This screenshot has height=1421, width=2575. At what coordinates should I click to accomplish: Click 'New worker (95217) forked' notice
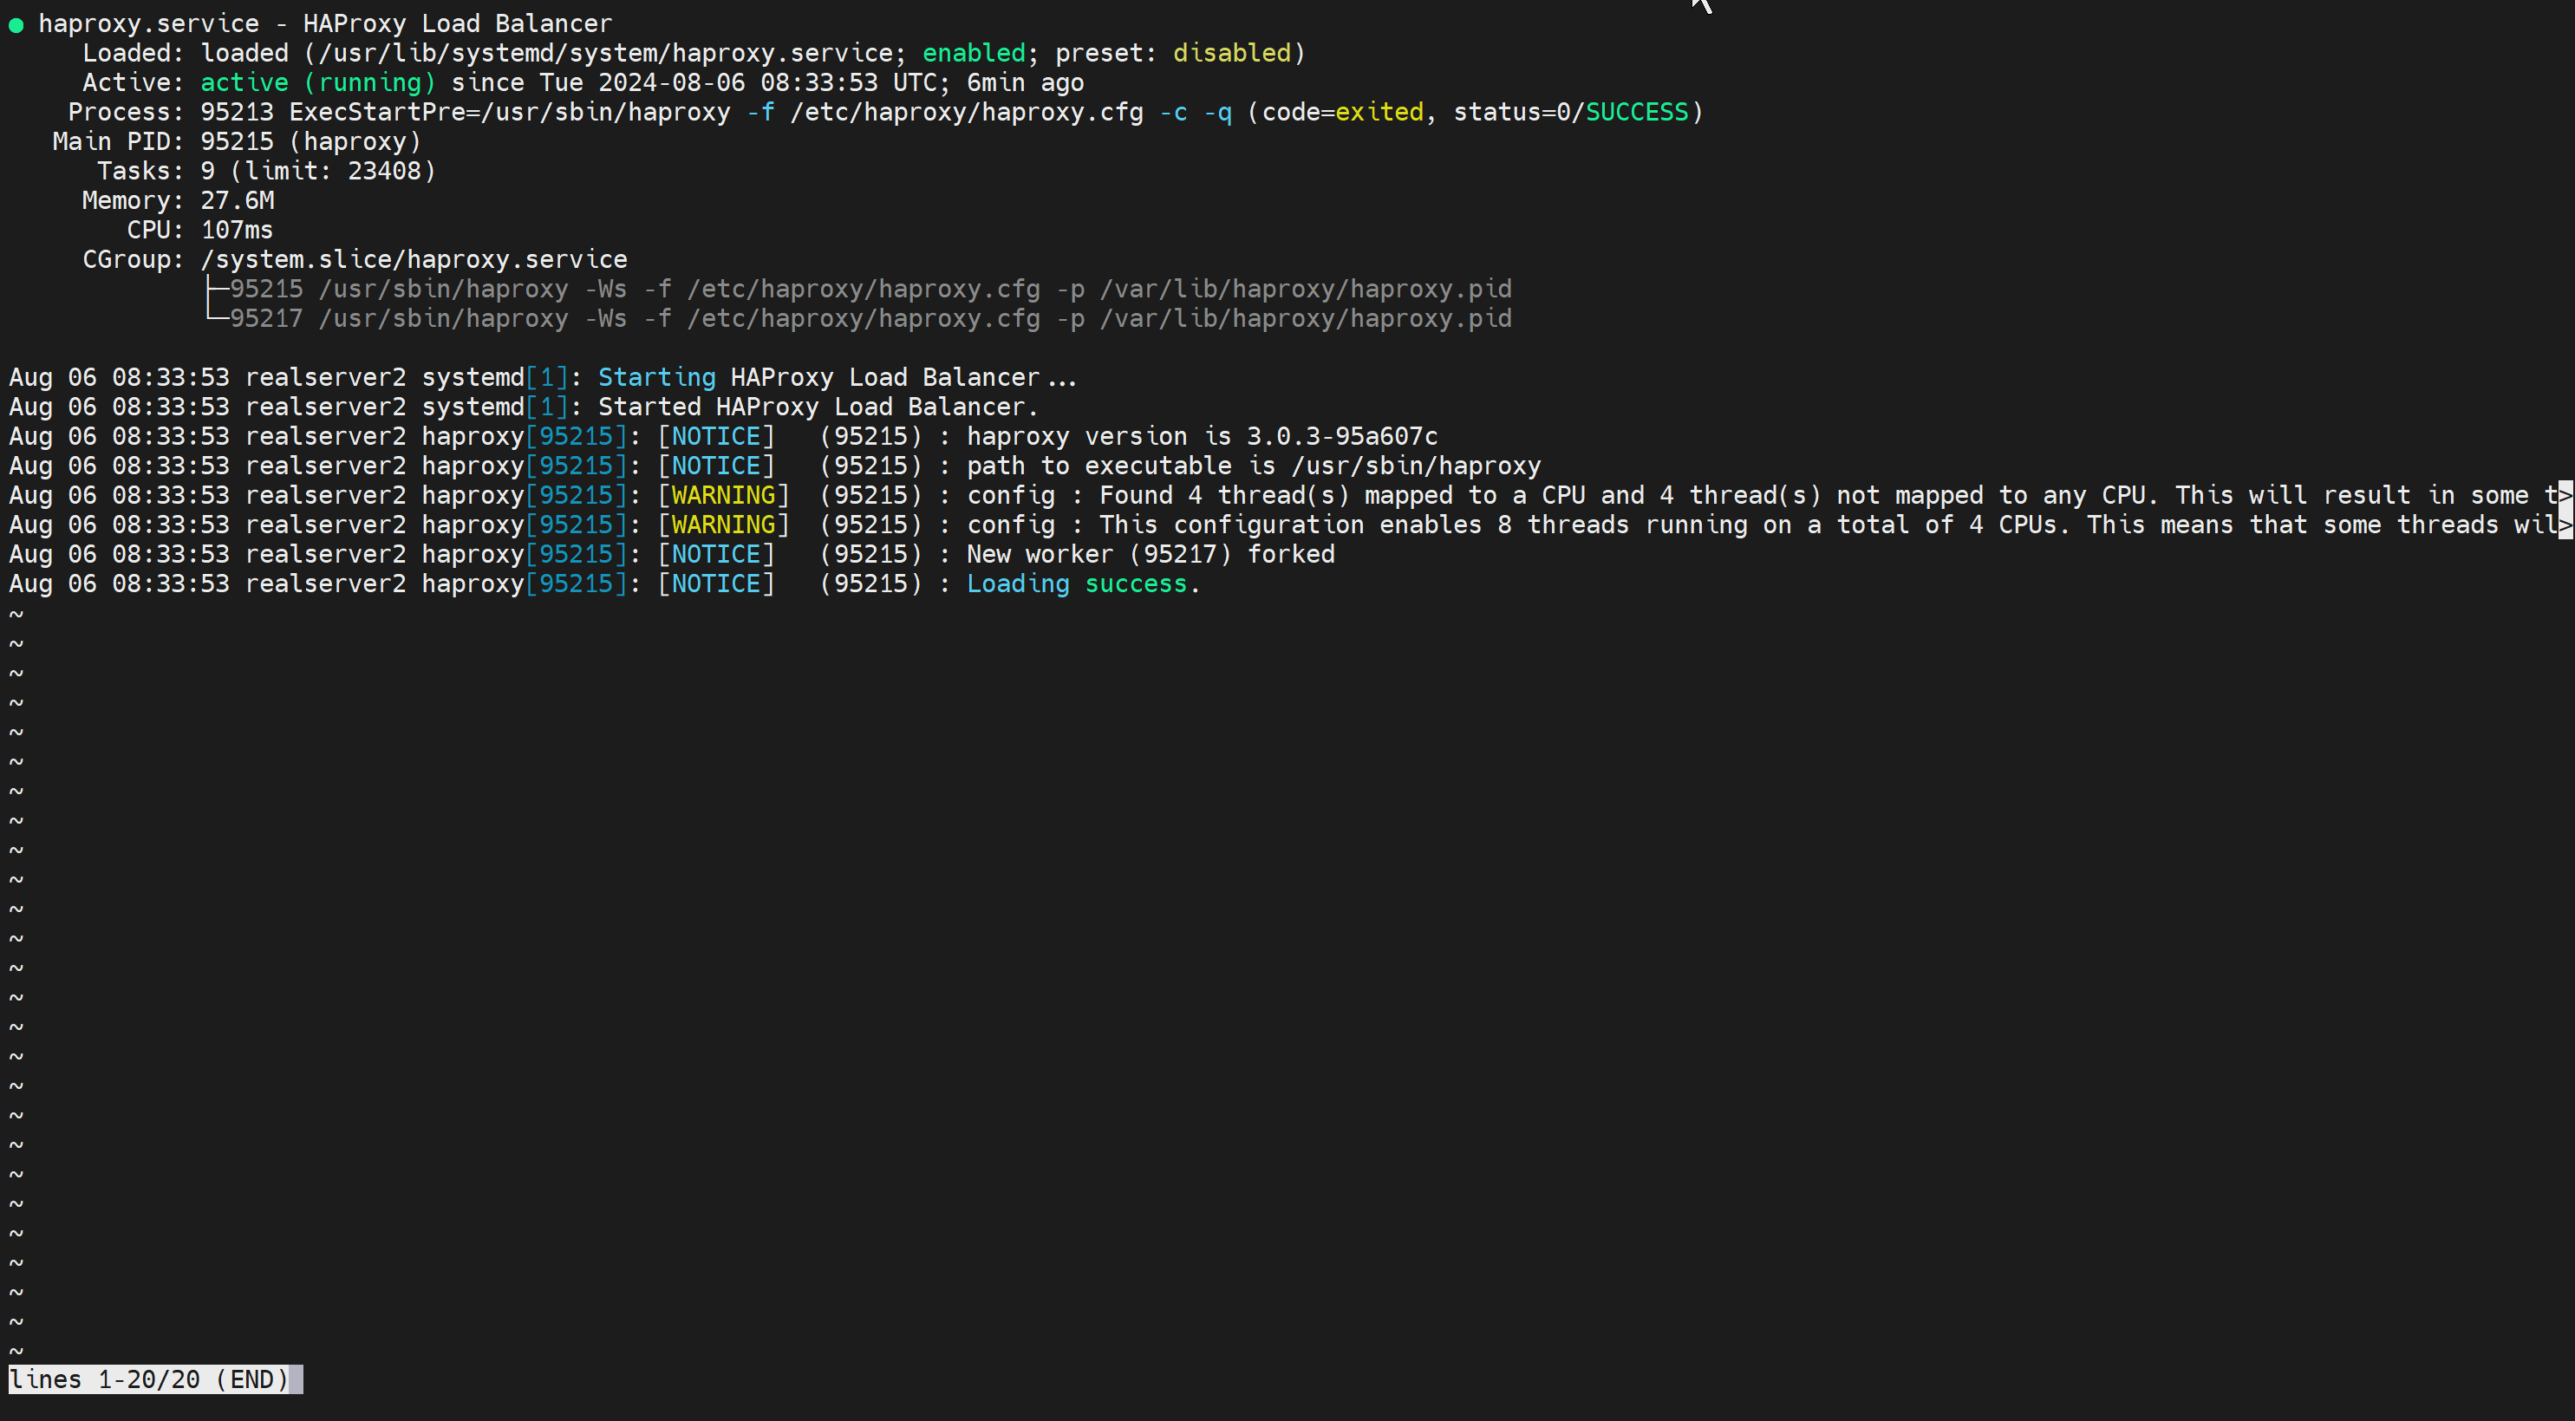click(1150, 555)
